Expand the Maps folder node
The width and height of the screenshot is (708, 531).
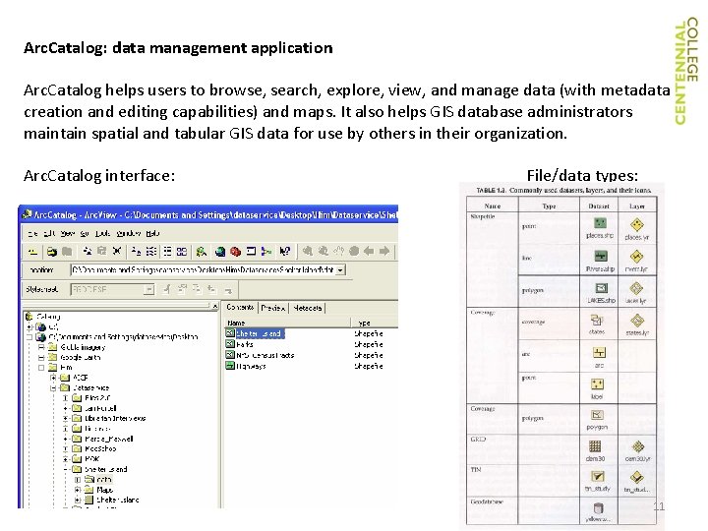click(78, 490)
